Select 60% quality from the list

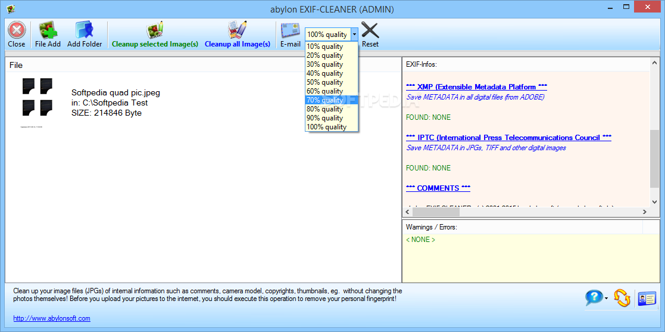(332, 91)
